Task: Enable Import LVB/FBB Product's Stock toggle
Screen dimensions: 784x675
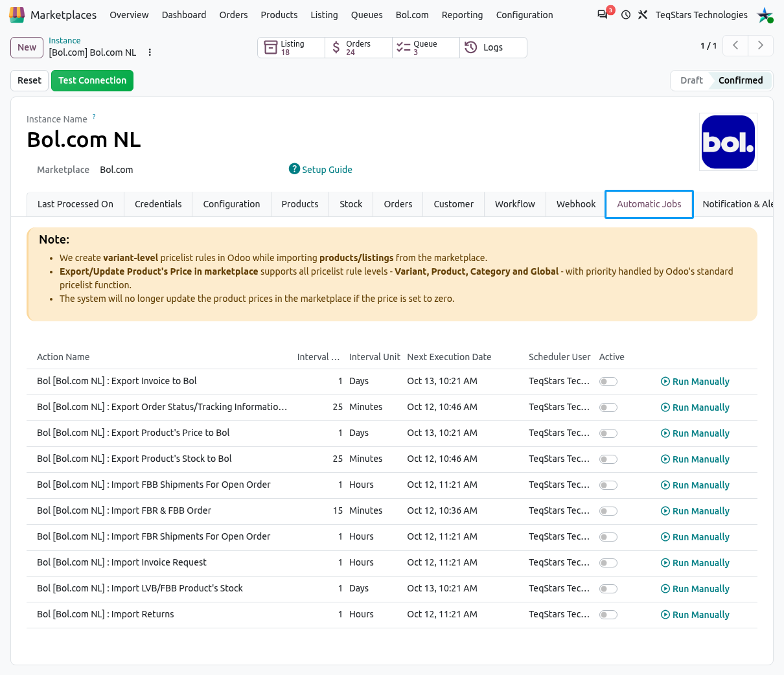Action: 608,589
